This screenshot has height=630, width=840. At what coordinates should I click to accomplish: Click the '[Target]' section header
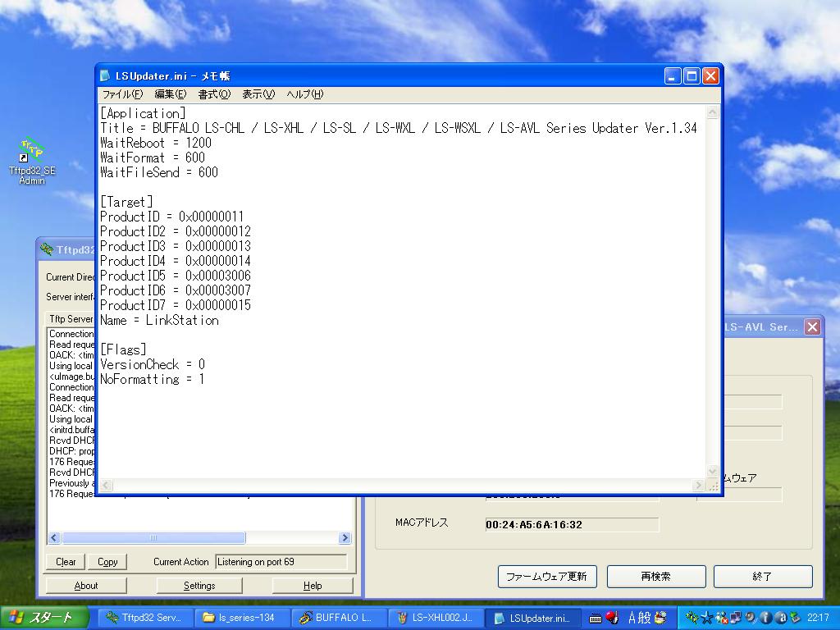coord(126,202)
